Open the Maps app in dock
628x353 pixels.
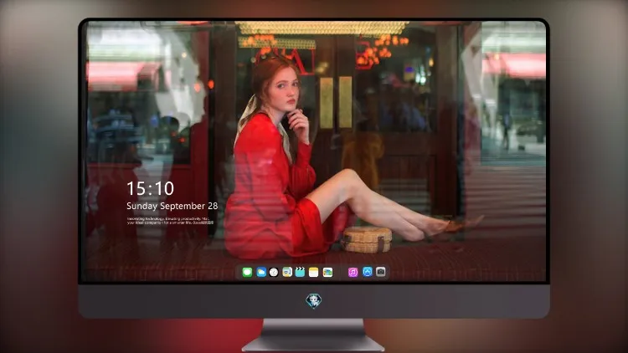[x=287, y=273]
